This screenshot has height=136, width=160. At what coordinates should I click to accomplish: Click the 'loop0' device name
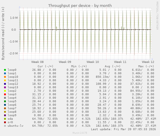coord(12,70)
